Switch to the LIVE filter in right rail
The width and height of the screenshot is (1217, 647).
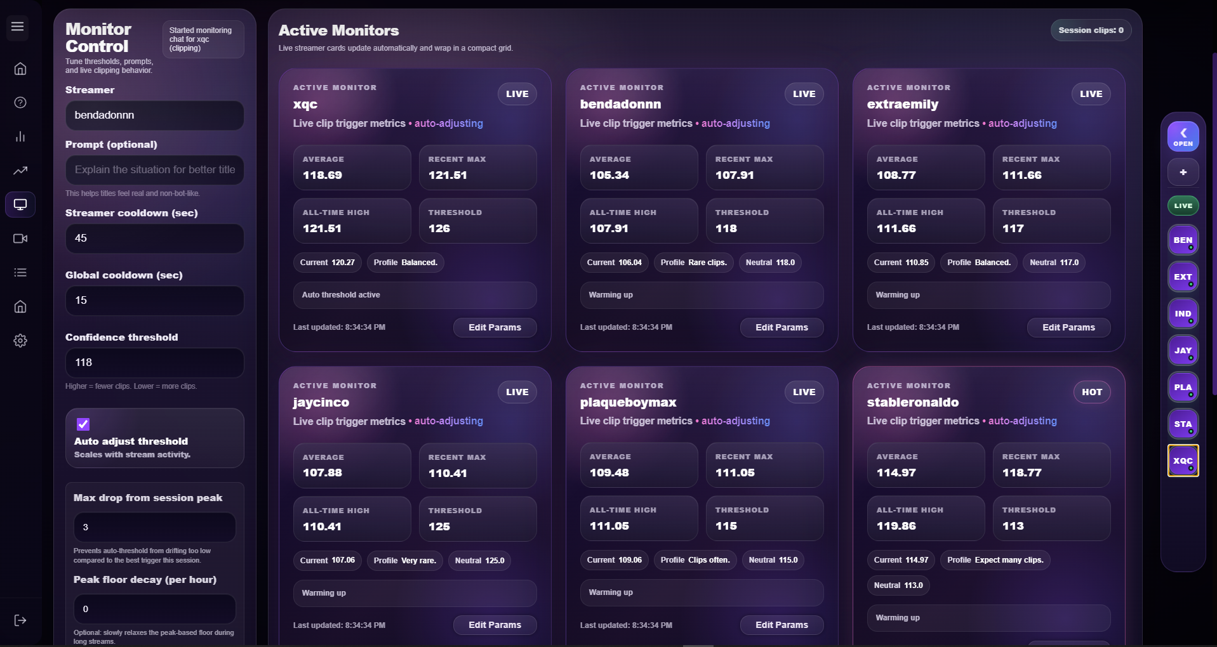coord(1183,205)
